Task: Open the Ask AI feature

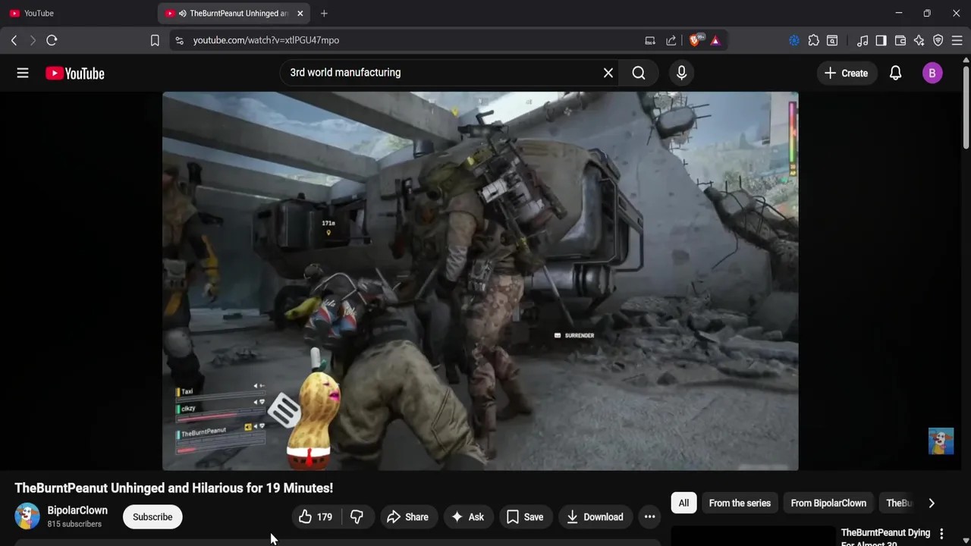Action: tap(467, 517)
